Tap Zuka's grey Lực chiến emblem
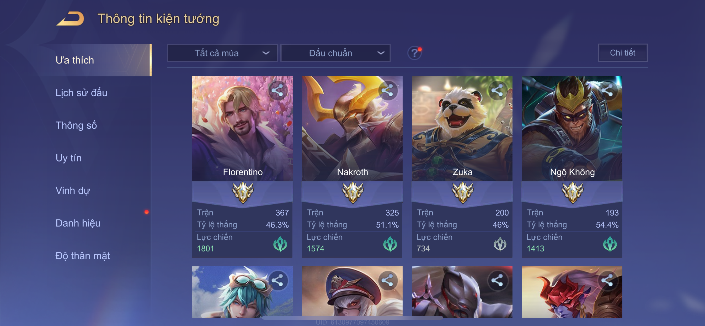The height and width of the screenshot is (326, 705). [x=500, y=244]
